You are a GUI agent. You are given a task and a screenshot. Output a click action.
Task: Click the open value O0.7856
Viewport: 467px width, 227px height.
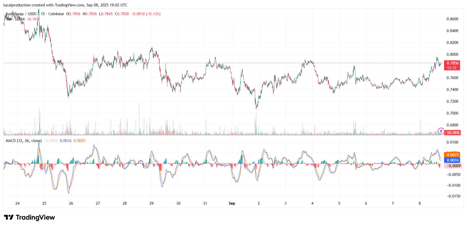tap(73, 14)
